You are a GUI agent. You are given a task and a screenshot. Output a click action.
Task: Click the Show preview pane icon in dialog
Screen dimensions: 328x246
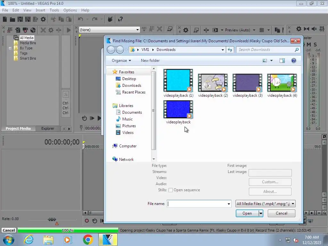coord(282,61)
